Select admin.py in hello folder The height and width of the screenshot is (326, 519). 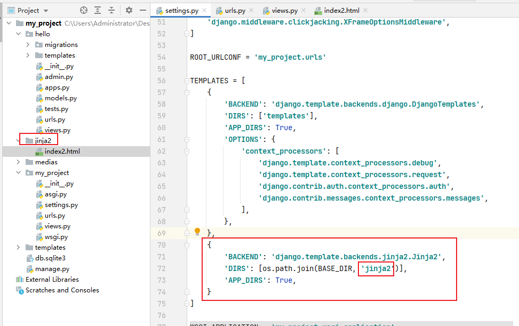59,77
